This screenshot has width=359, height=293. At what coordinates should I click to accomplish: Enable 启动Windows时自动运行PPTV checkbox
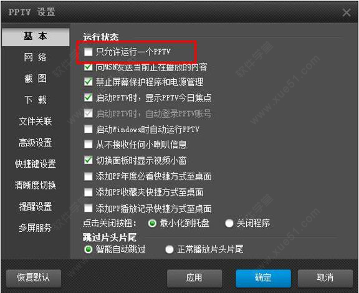(88, 129)
